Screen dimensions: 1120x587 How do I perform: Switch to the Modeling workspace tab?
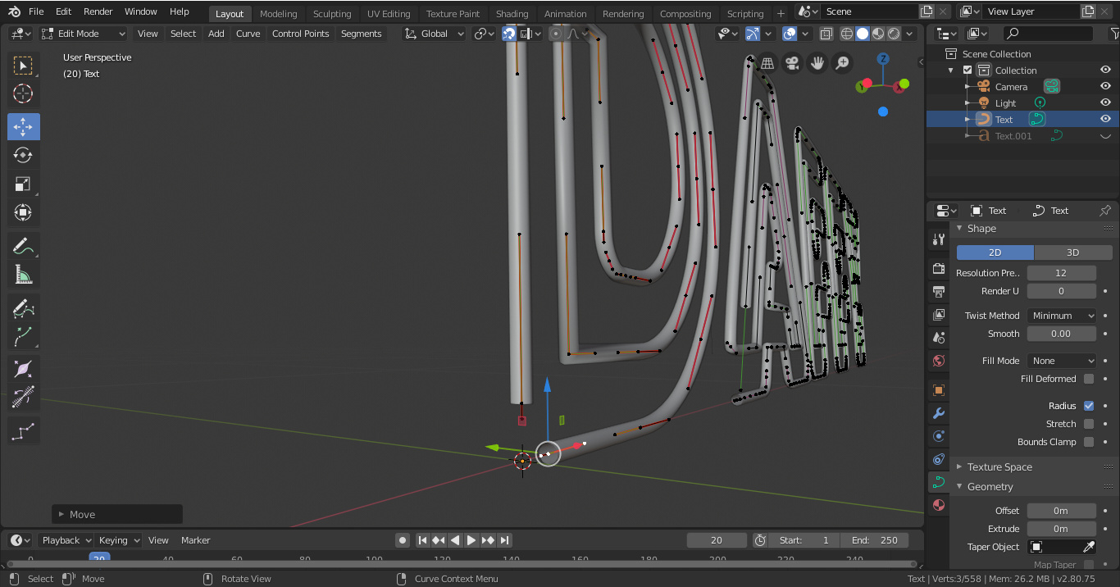[278, 14]
